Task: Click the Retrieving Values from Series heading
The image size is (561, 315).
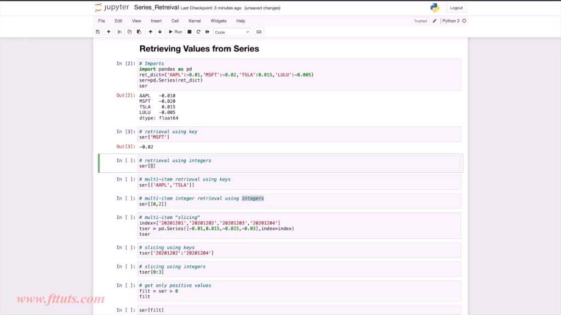Action: point(199,49)
